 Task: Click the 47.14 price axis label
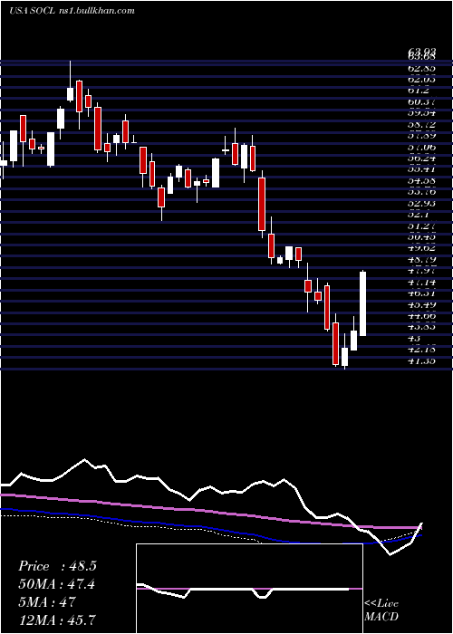[x=422, y=282]
